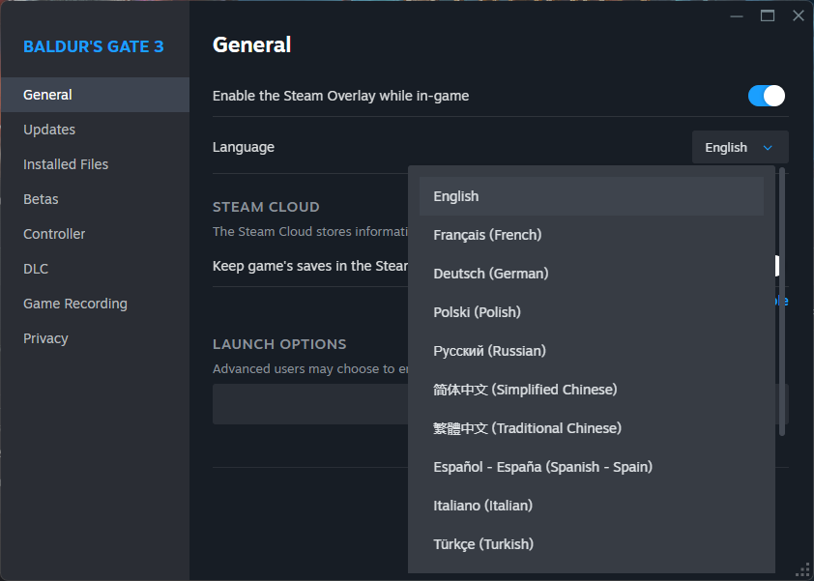Viewport: 814px width, 581px height.
Task: Open the Language dropdown showing English
Action: (x=741, y=148)
